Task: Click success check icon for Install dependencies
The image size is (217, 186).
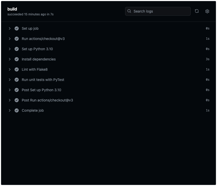Action: click(17, 59)
